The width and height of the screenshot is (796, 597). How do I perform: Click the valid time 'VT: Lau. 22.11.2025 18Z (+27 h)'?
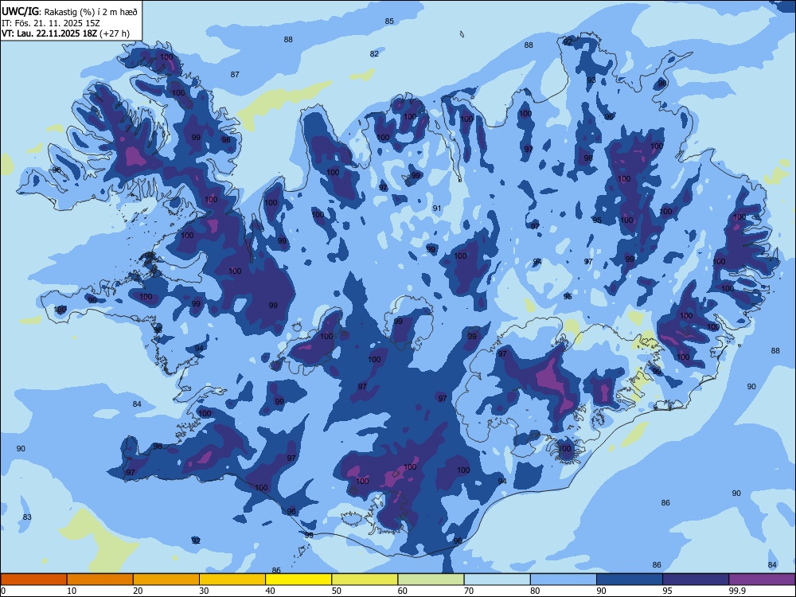pos(65,33)
